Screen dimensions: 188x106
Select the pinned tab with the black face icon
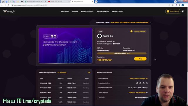click(x=22, y=2)
